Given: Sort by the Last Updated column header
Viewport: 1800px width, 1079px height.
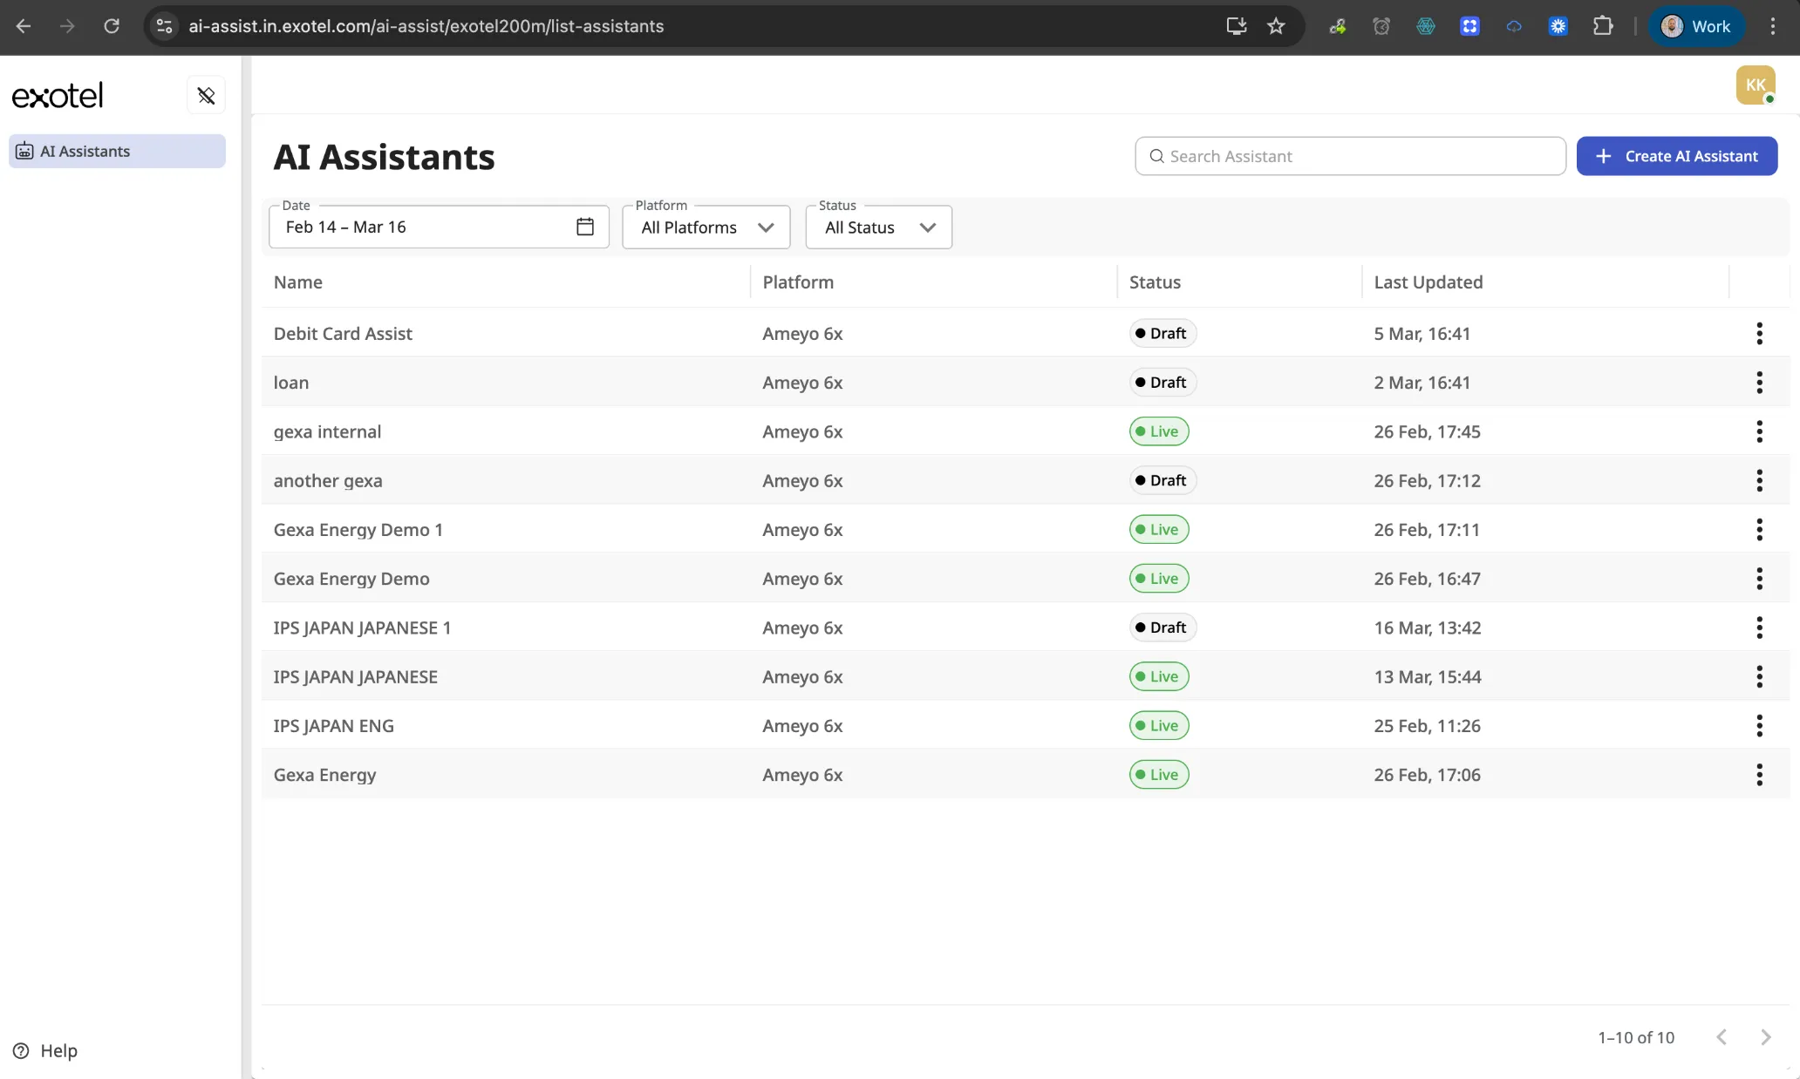Looking at the screenshot, I should coord(1428,282).
